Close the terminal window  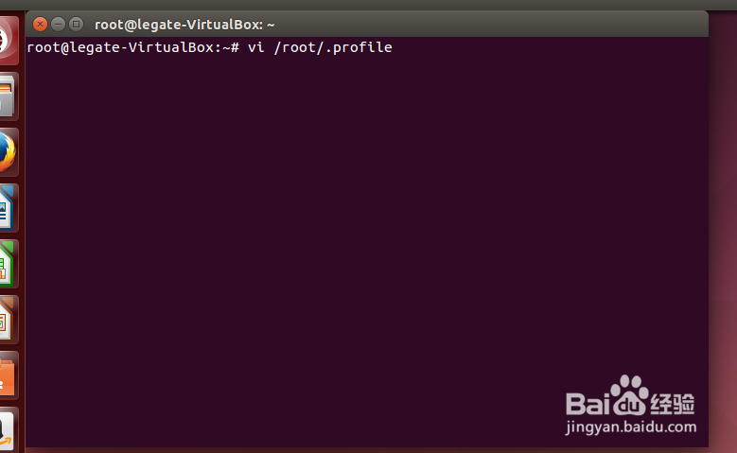tap(41, 24)
